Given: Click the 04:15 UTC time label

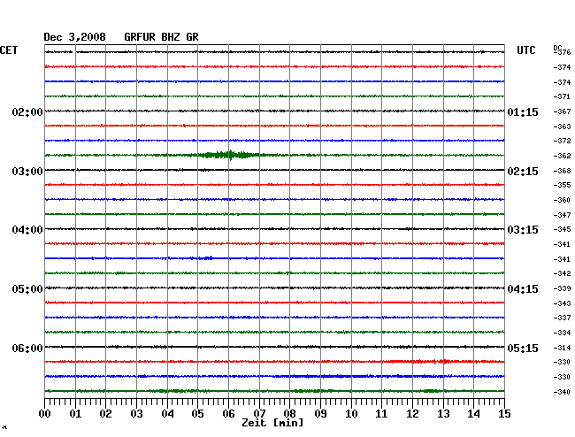Looking at the screenshot, I should click(523, 289).
